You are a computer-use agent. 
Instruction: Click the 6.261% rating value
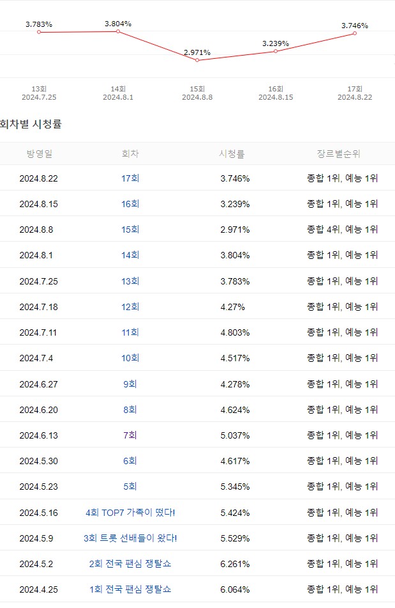pos(235,564)
